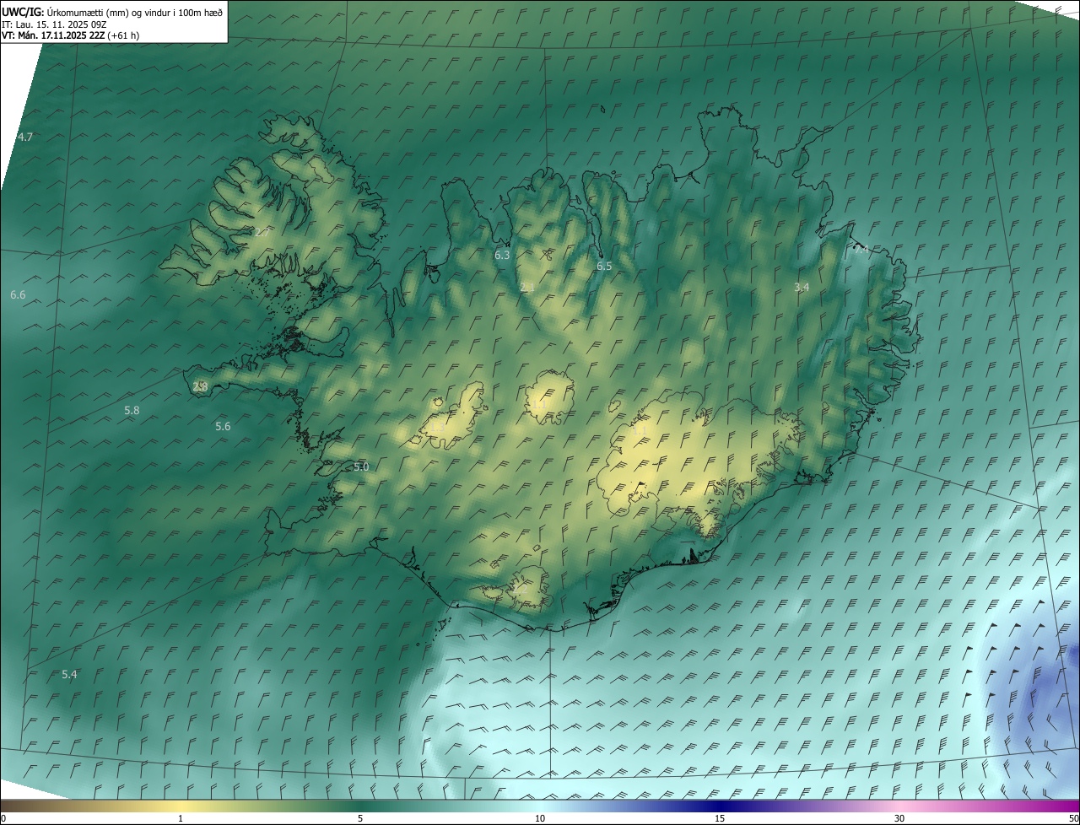Click the 2.8 value label on the map

(200, 386)
